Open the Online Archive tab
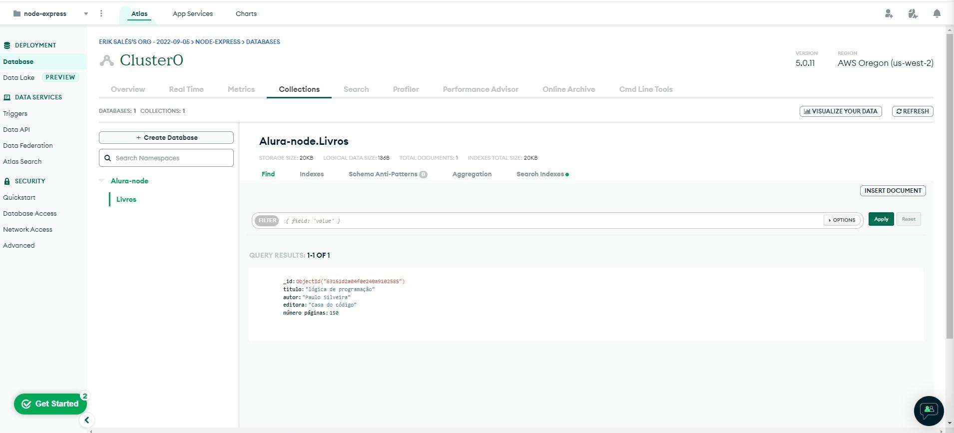 [x=569, y=89]
